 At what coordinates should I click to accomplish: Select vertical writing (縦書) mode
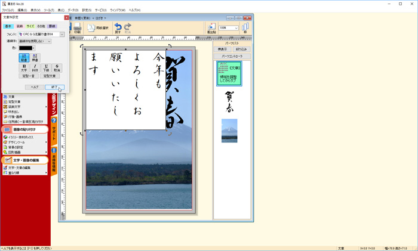pyautogui.click(x=24, y=57)
